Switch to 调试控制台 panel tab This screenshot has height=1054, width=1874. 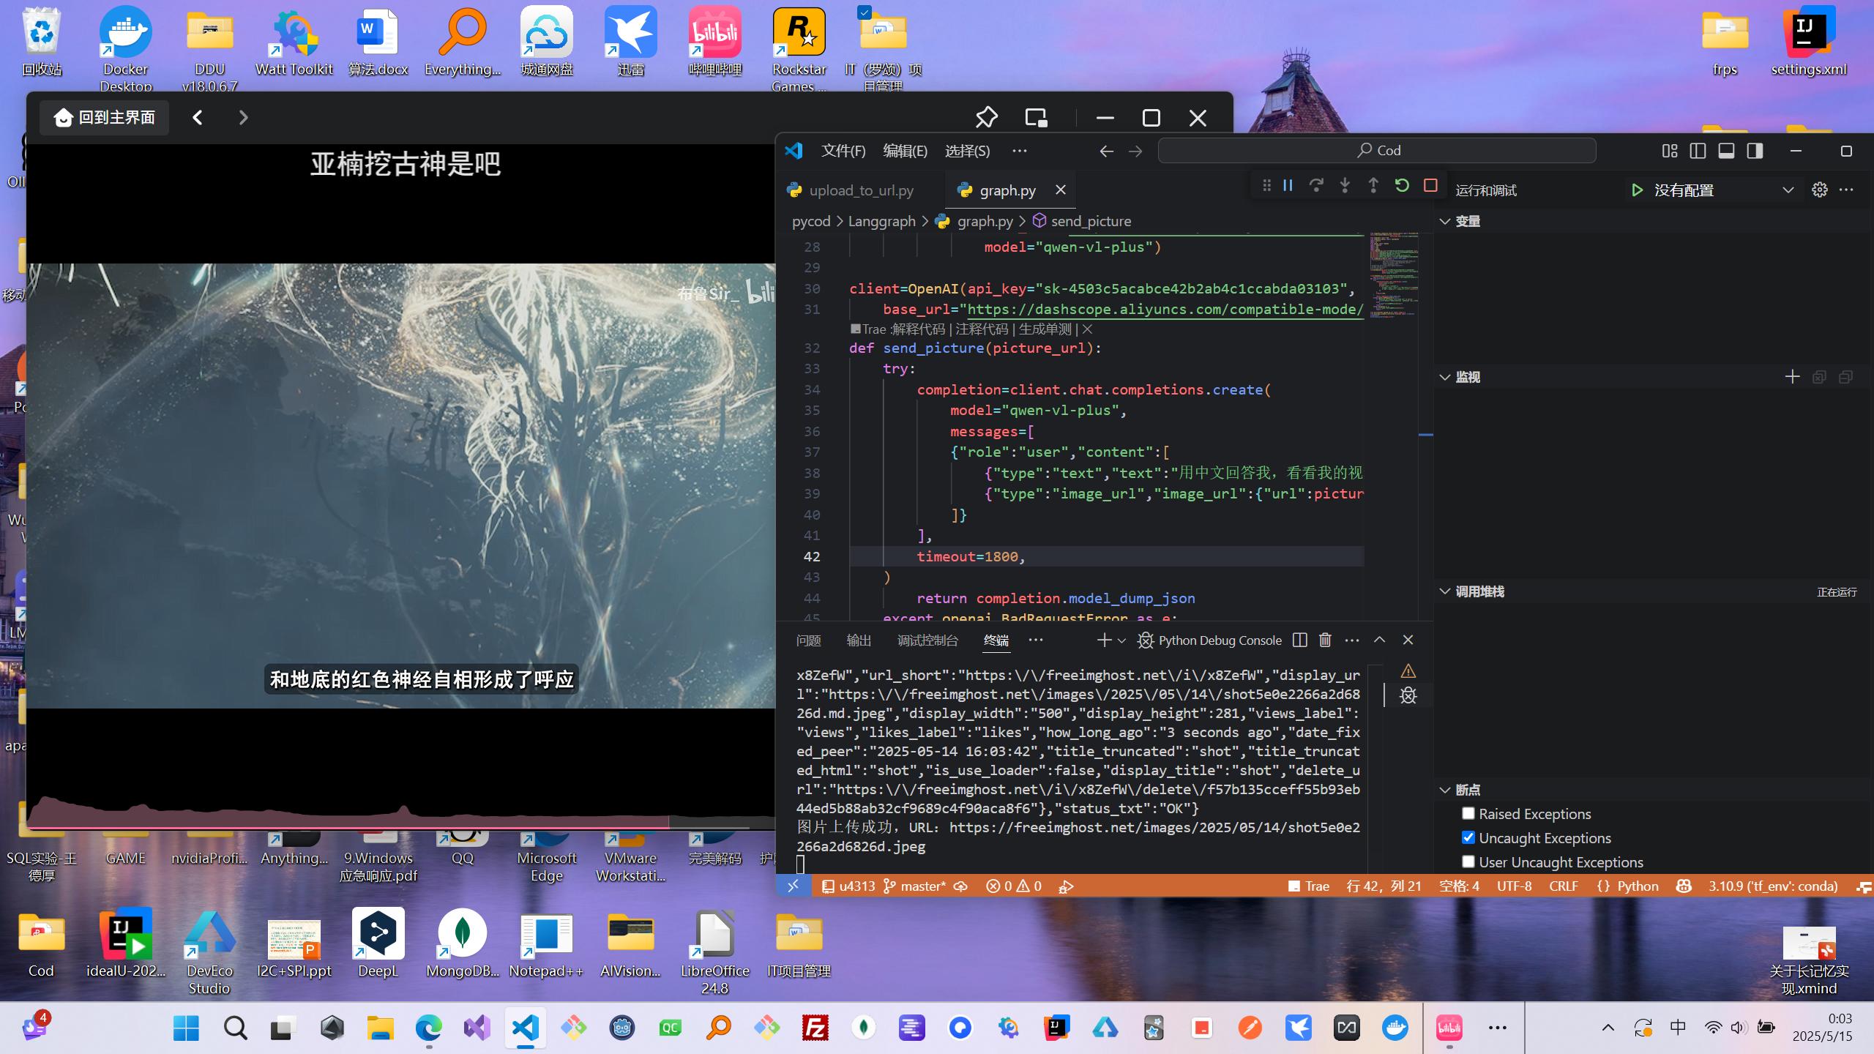click(x=927, y=640)
